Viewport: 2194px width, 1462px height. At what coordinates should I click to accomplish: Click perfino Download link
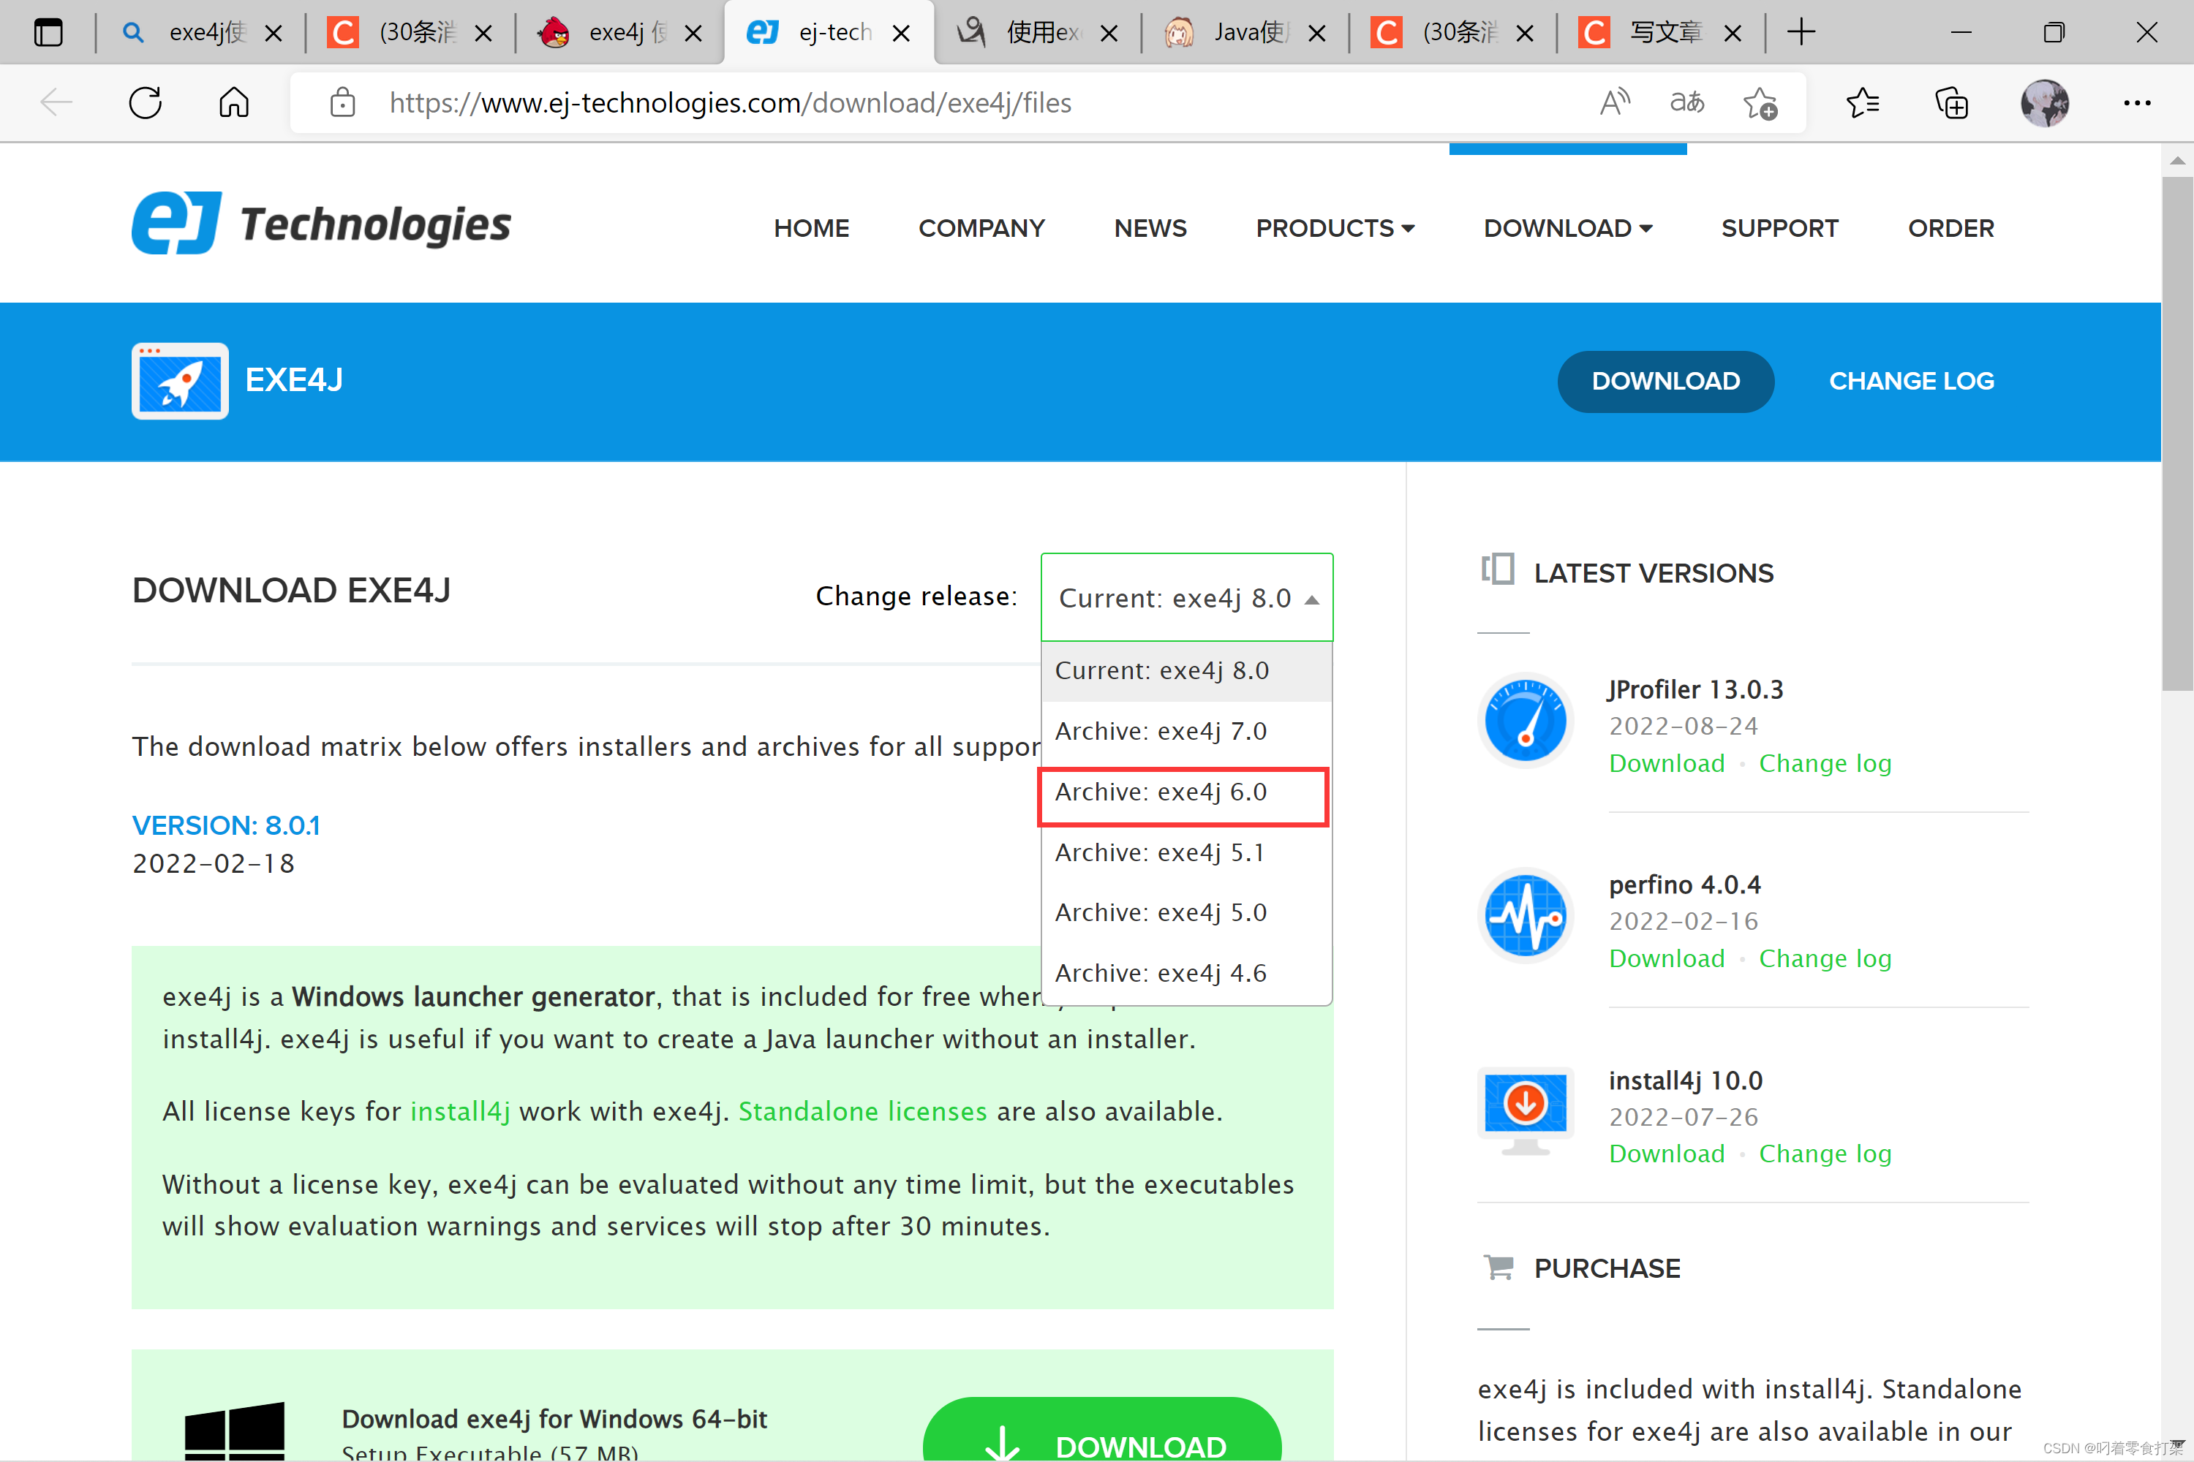(x=1667, y=958)
